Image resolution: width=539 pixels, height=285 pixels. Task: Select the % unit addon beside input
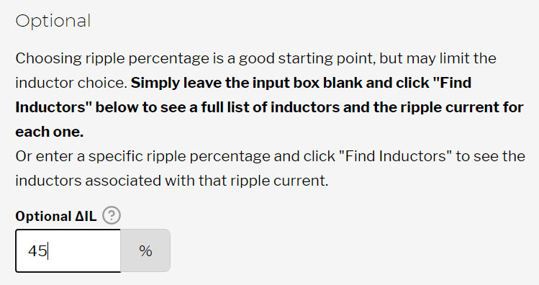pos(145,250)
